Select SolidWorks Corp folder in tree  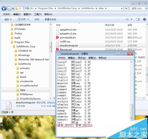click(24, 46)
